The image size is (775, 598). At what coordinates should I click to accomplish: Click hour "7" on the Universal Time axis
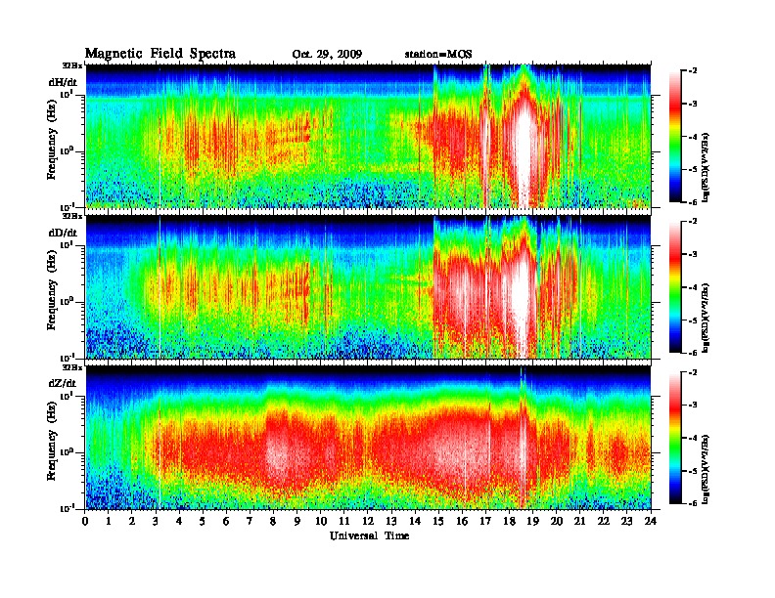(x=251, y=522)
